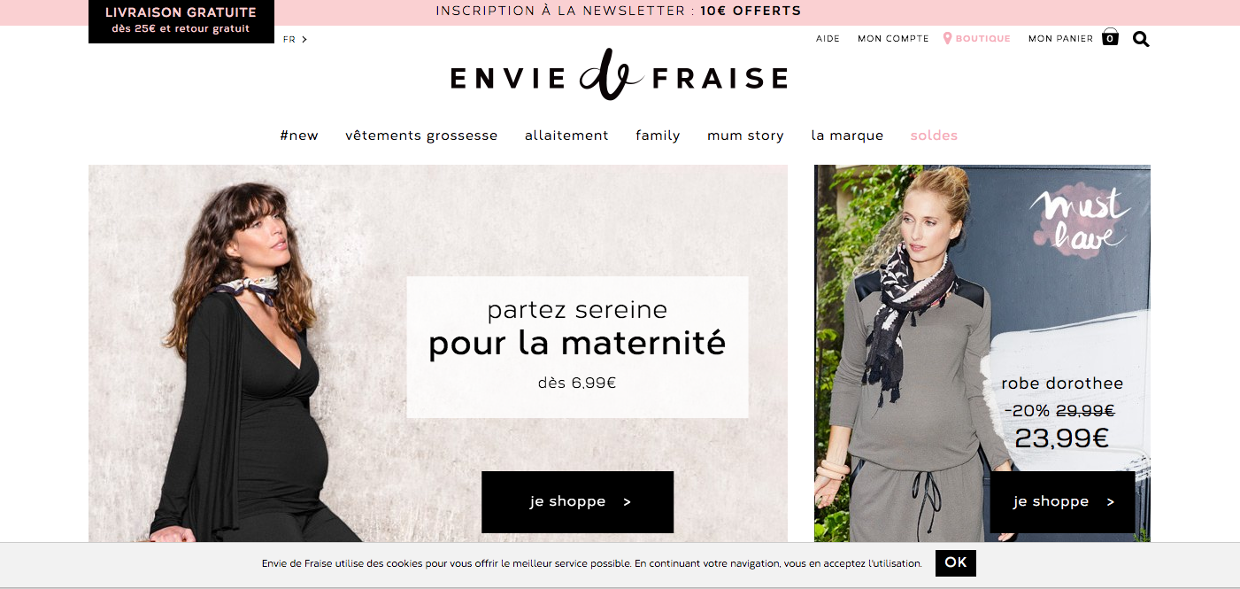Click the MON PANIER link
The image size is (1240, 589).
(1060, 39)
